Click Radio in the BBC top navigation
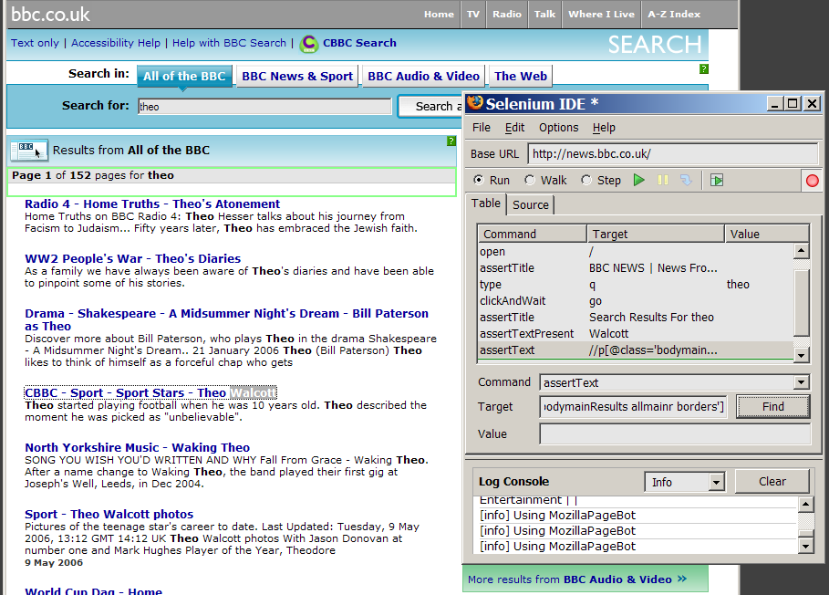 tap(507, 15)
